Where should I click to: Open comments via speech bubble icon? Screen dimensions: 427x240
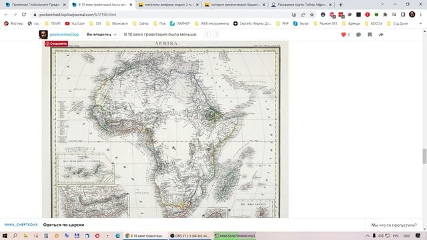358,35
